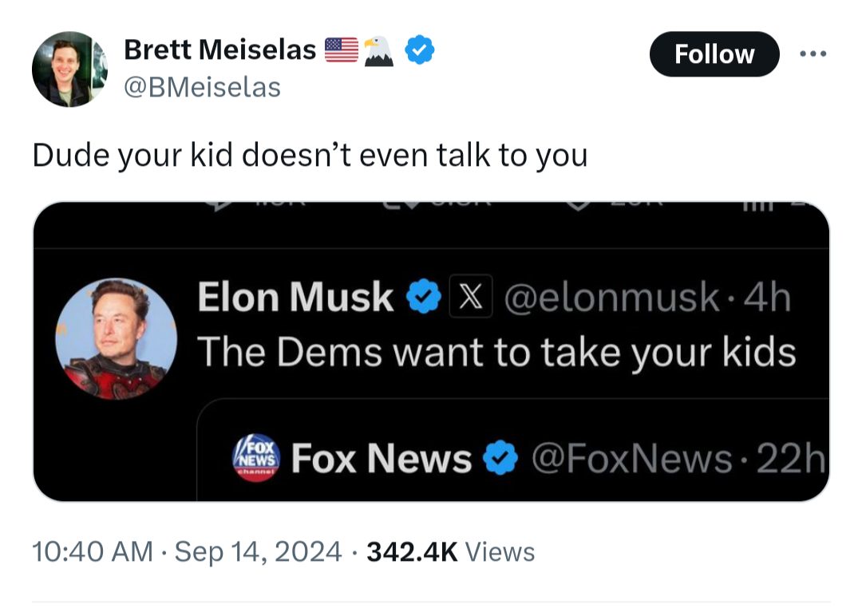Open the Brett Meiselas display name link
Screen dimensions: 862x608
click(x=219, y=50)
